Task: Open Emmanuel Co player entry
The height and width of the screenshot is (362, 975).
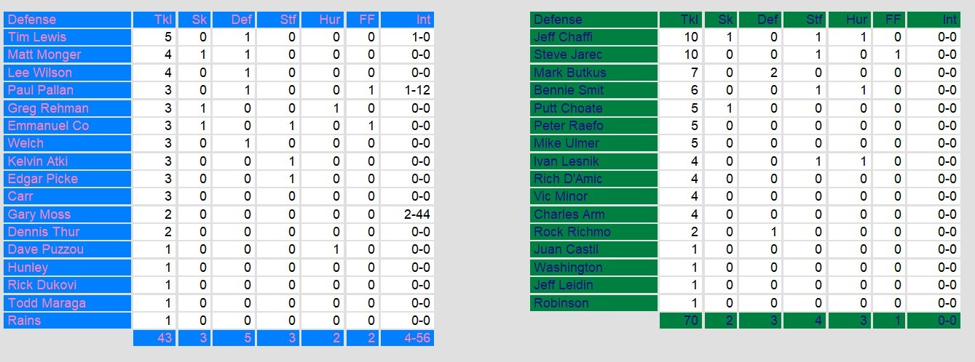Action: (48, 126)
